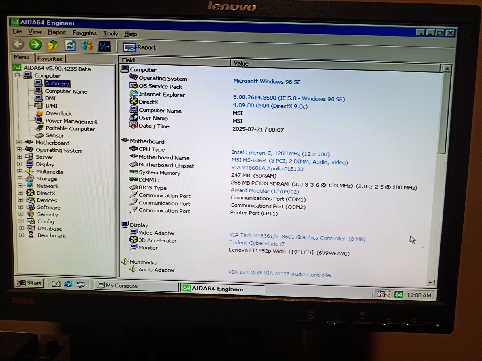Expand the Software tree node

[21, 207]
